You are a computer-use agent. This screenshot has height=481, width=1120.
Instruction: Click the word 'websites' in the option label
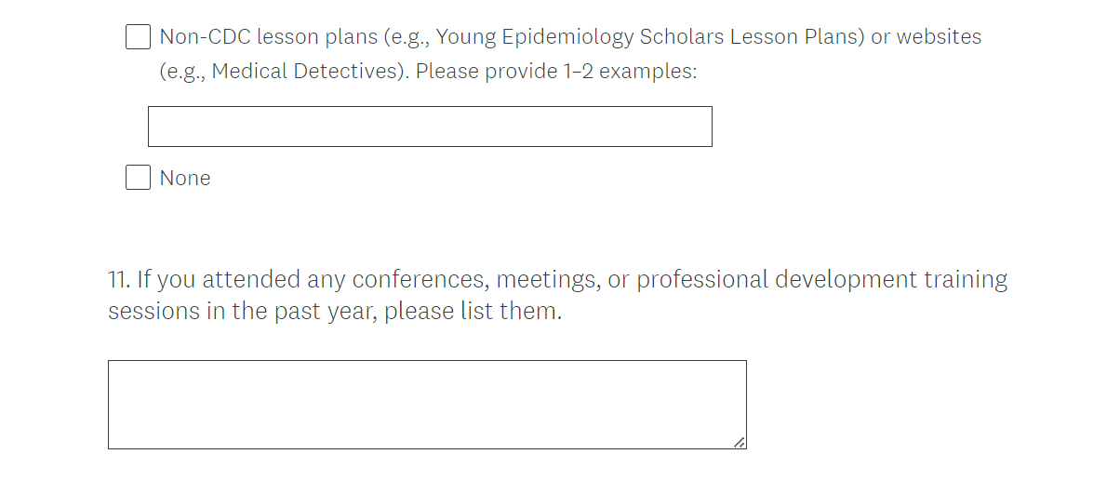[939, 37]
